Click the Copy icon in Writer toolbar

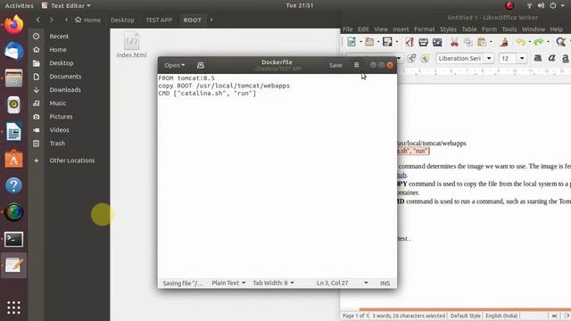[468, 42]
